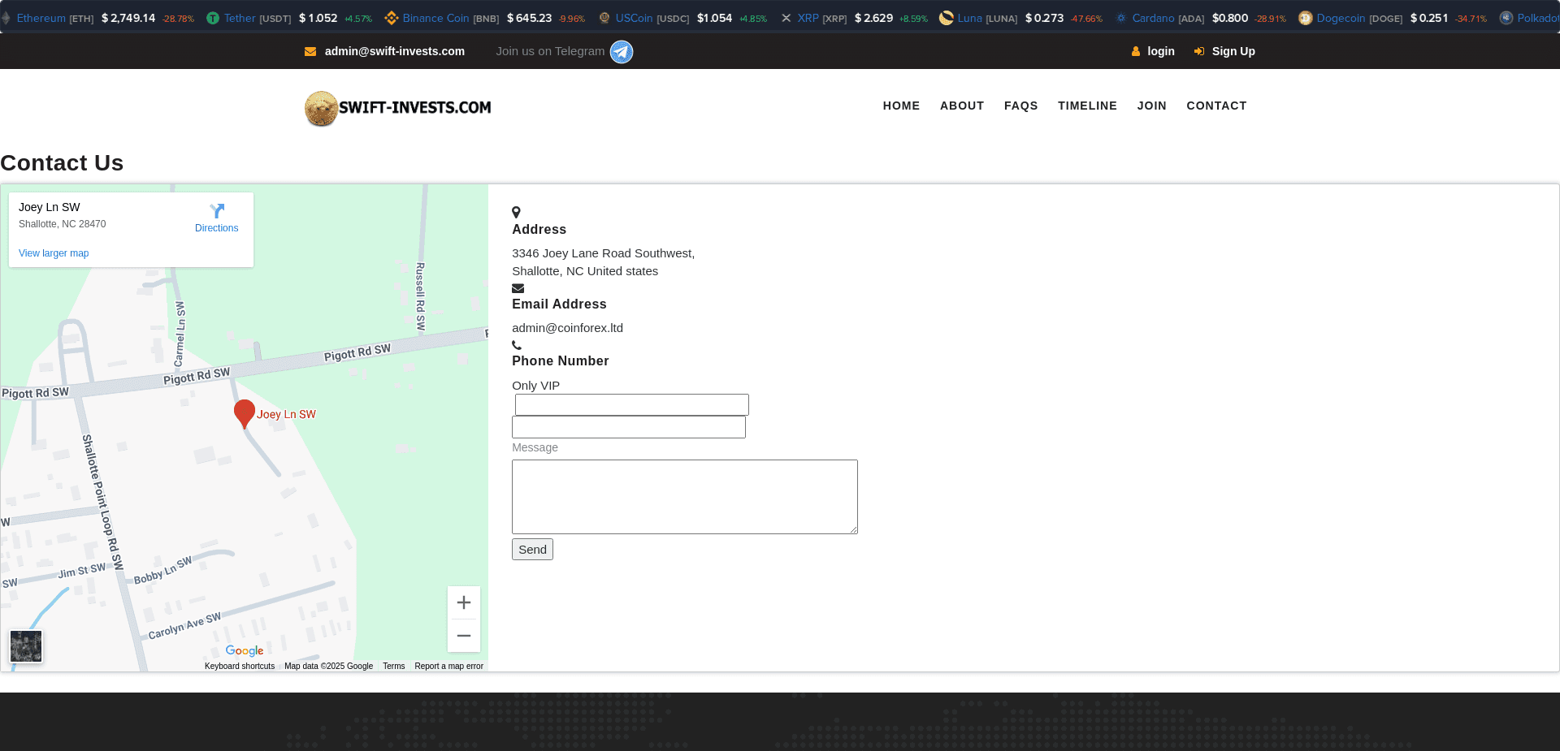Open the View larger map link

pyautogui.click(x=54, y=253)
